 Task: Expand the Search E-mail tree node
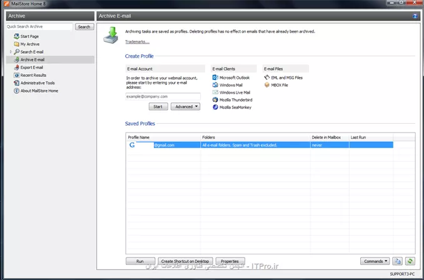11,52
